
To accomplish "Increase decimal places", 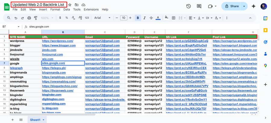I will coord(80,18).
